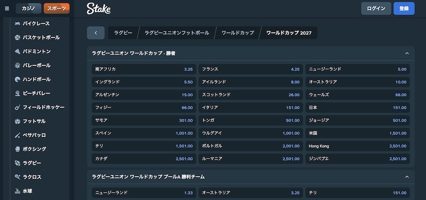Select アルゼンチン at 15.00 odds
This screenshot has width=426, height=200.
click(144, 95)
